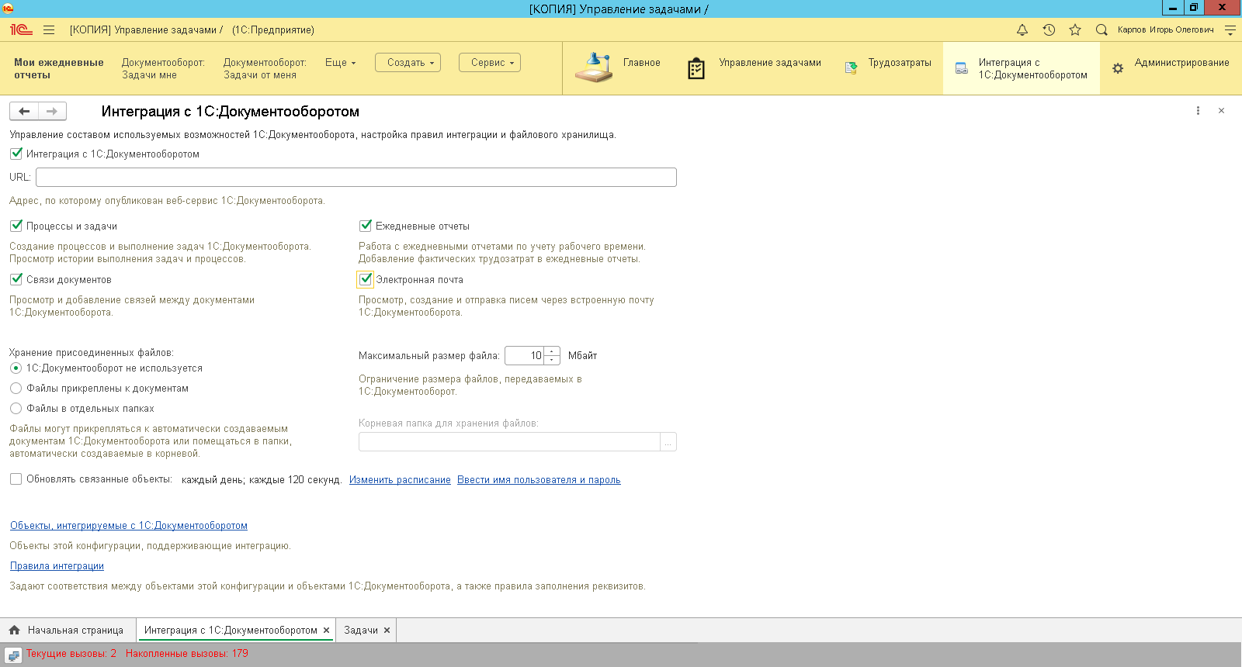Open Документооборот: Задачи мне
Image resolution: width=1242 pixels, height=667 pixels.
[163, 68]
